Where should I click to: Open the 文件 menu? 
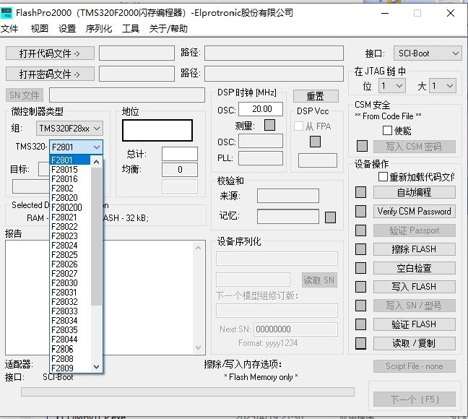[9, 29]
